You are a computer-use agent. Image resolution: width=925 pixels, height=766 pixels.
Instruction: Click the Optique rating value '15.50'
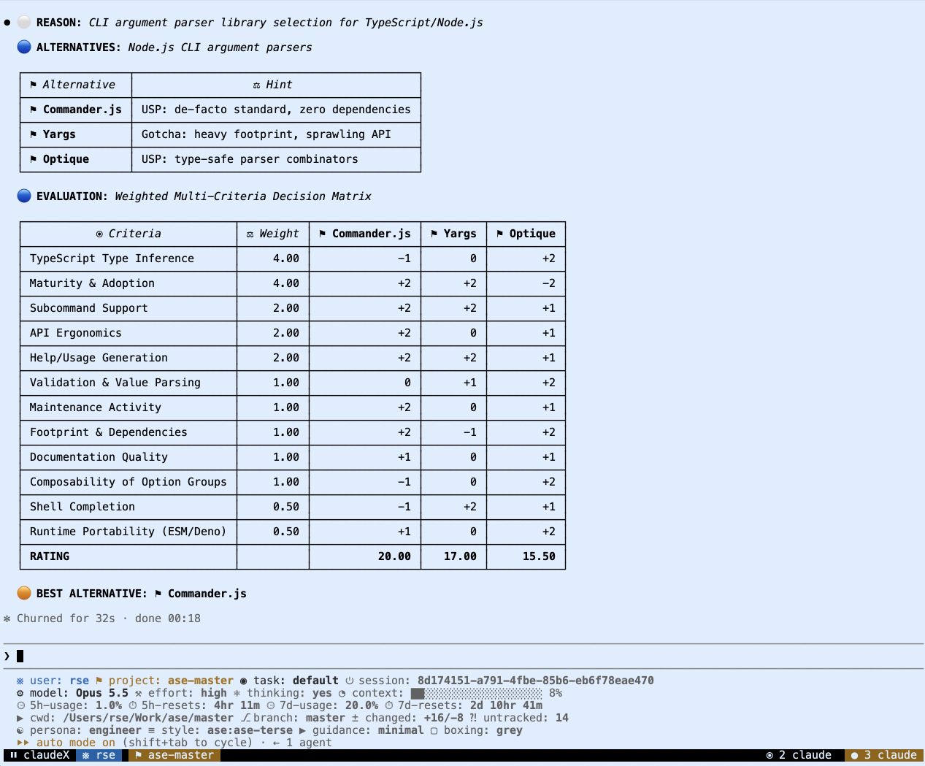(539, 556)
